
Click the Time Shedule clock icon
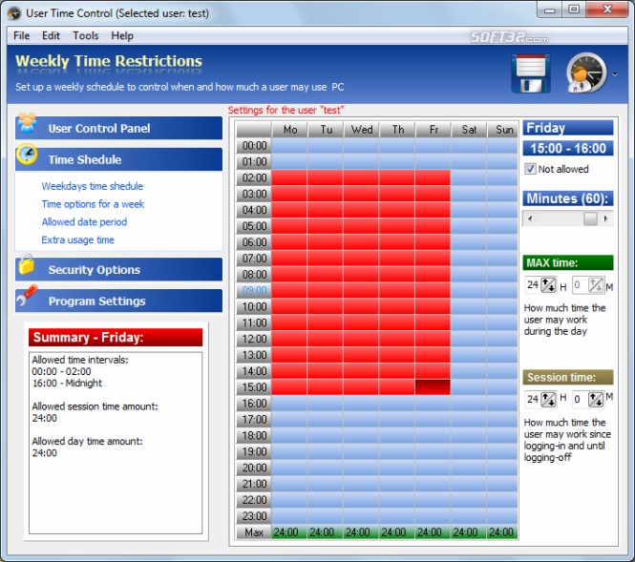pos(27,155)
